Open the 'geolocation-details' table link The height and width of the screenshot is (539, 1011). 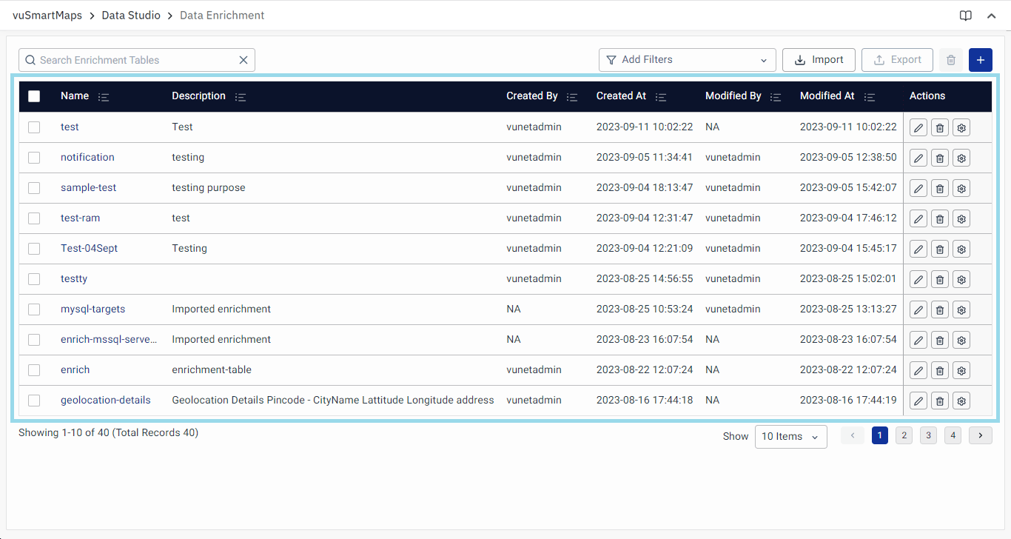105,401
